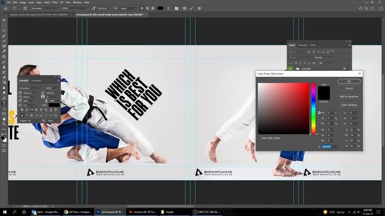This screenshot has height=216, width=385.
Task: Open Chrome All Posts Instagram taskbar item
Action: click(x=78, y=212)
